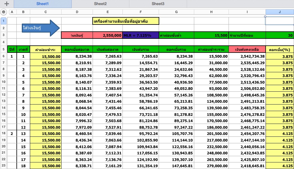Select remaining balance 2,425,807.10

pos(247,159)
